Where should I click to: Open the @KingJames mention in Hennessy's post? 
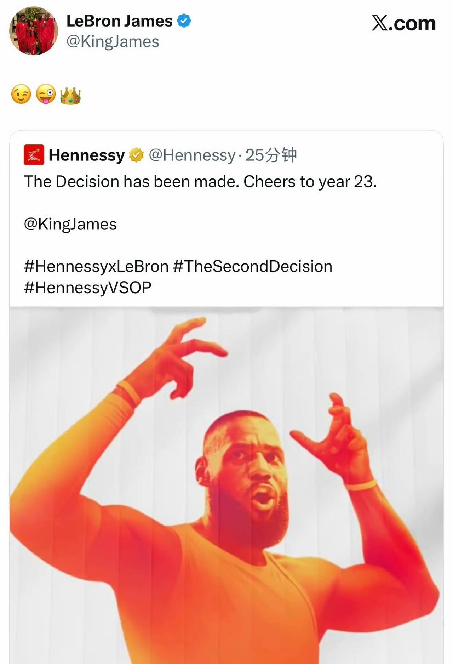(x=70, y=224)
